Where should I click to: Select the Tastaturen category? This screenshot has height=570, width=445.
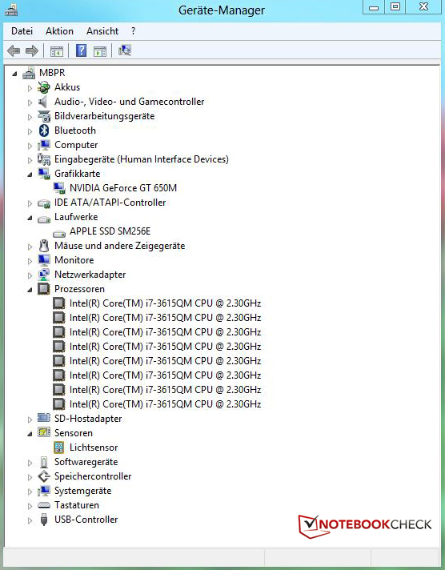(x=76, y=505)
